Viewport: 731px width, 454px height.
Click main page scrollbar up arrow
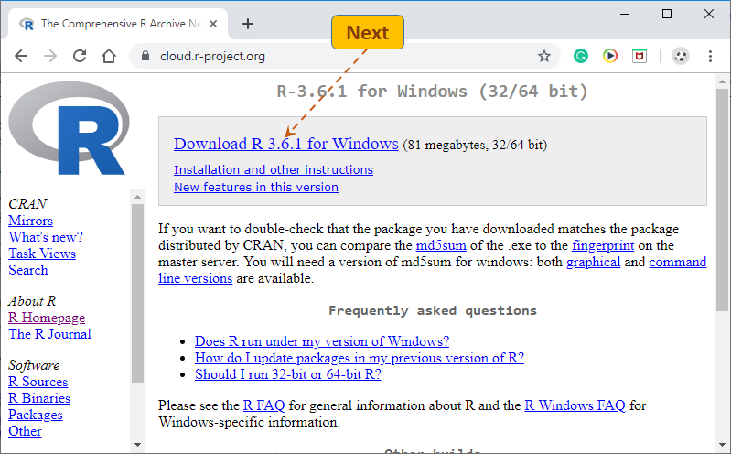(722, 81)
